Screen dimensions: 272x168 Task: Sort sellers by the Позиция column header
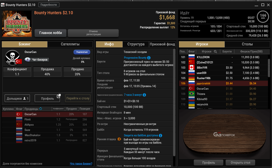(85, 109)
